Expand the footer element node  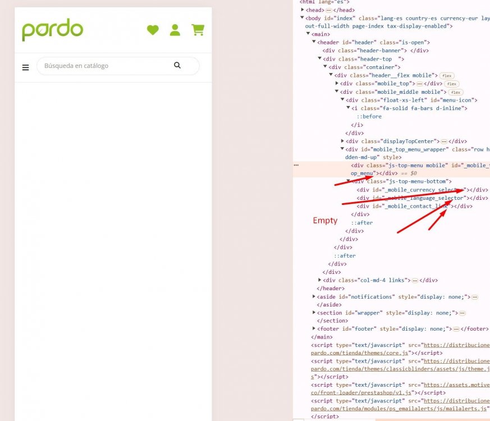tap(314, 328)
